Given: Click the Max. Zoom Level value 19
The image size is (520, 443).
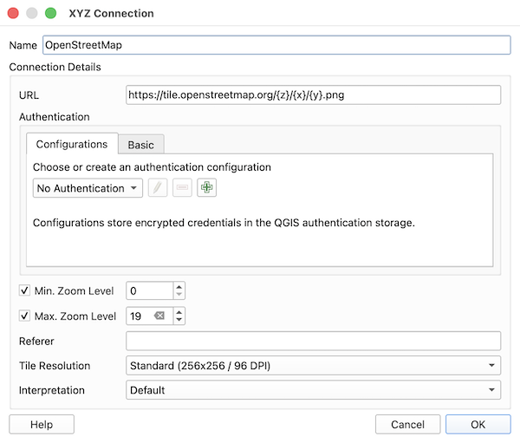Looking at the screenshot, I should pyautogui.click(x=136, y=316).
